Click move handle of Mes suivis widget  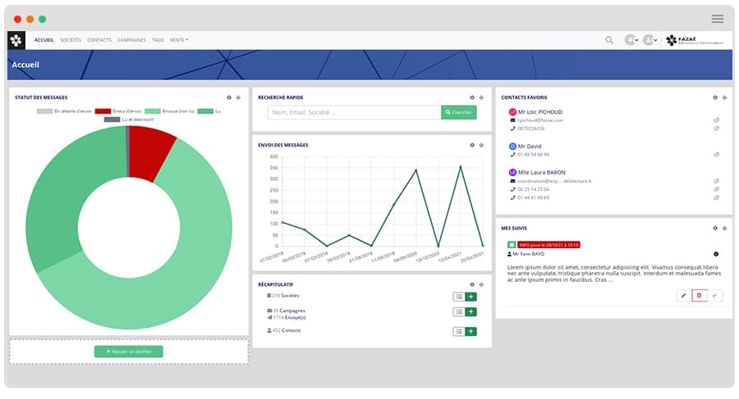724,229
